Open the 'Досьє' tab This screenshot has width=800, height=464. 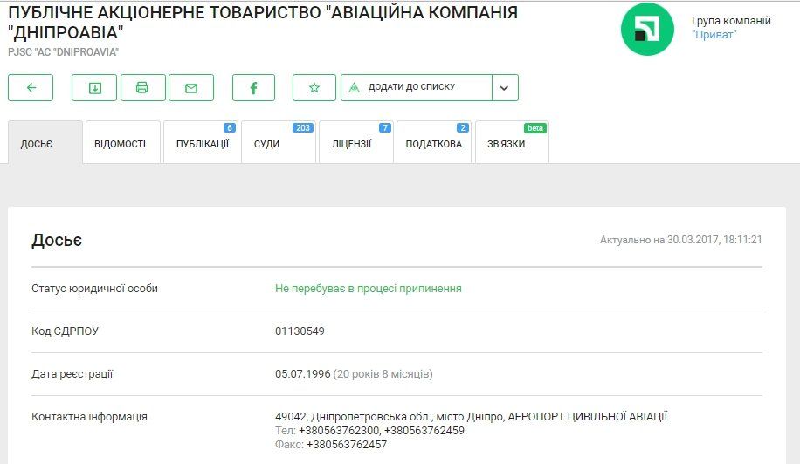45,143
